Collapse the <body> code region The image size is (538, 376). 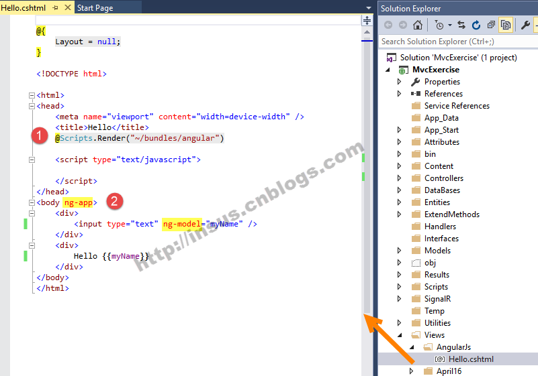[x=32, y=202]
